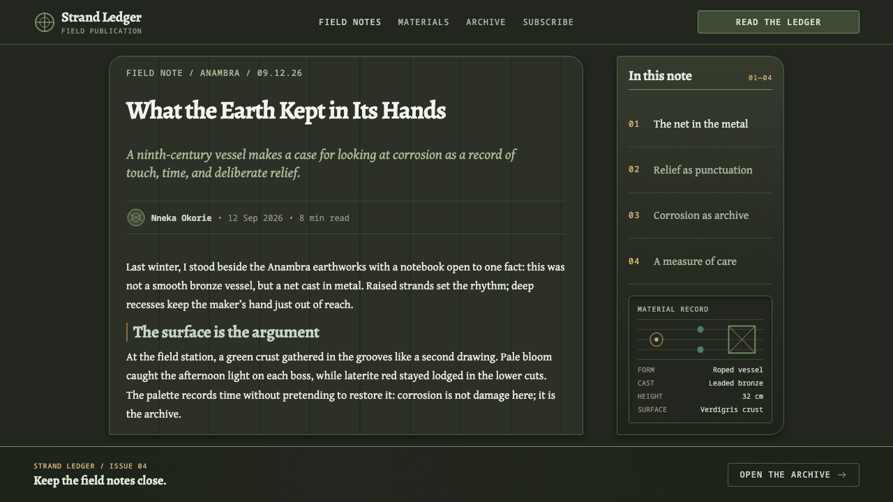Click the 01–04 section counter
The image size is (893, 502).
(760, 78)
